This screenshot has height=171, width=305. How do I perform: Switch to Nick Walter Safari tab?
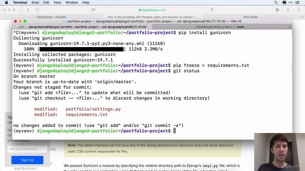tap(251, 17)
